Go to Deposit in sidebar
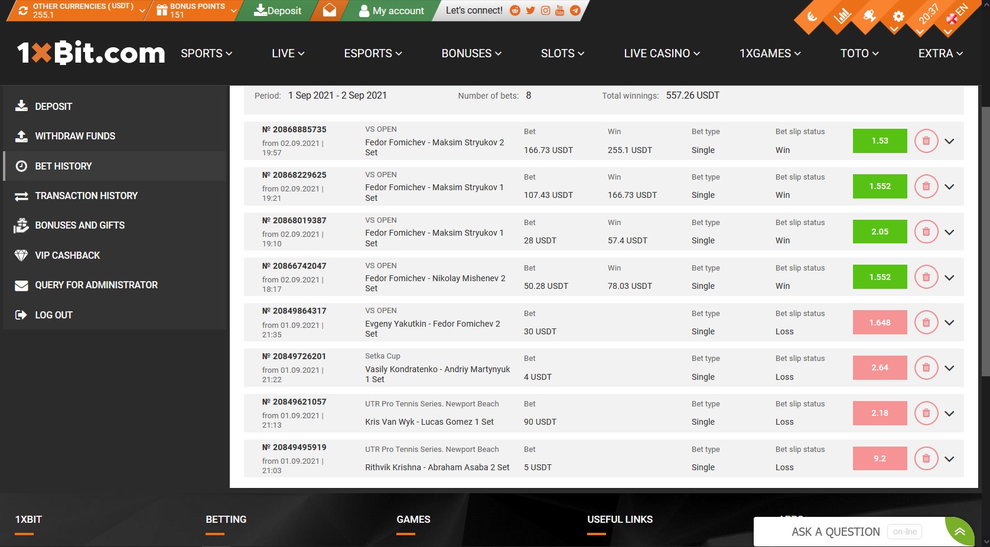 [x=115, y=106]
